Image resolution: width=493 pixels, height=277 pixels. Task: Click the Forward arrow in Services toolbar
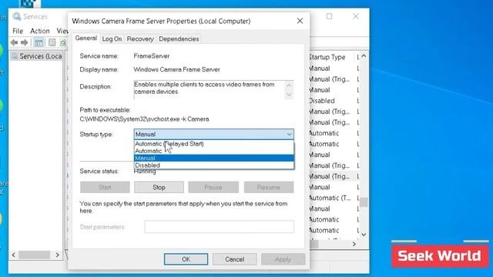click(x=25, y=42)
